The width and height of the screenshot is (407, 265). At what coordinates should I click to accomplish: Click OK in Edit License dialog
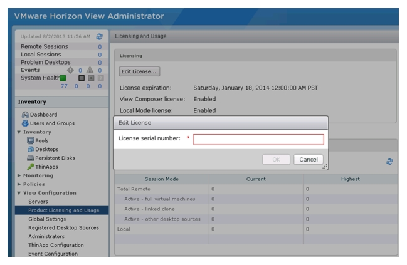point(276,160)
